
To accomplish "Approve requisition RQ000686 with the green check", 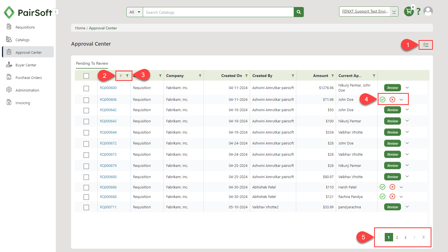I will [382, 187].
